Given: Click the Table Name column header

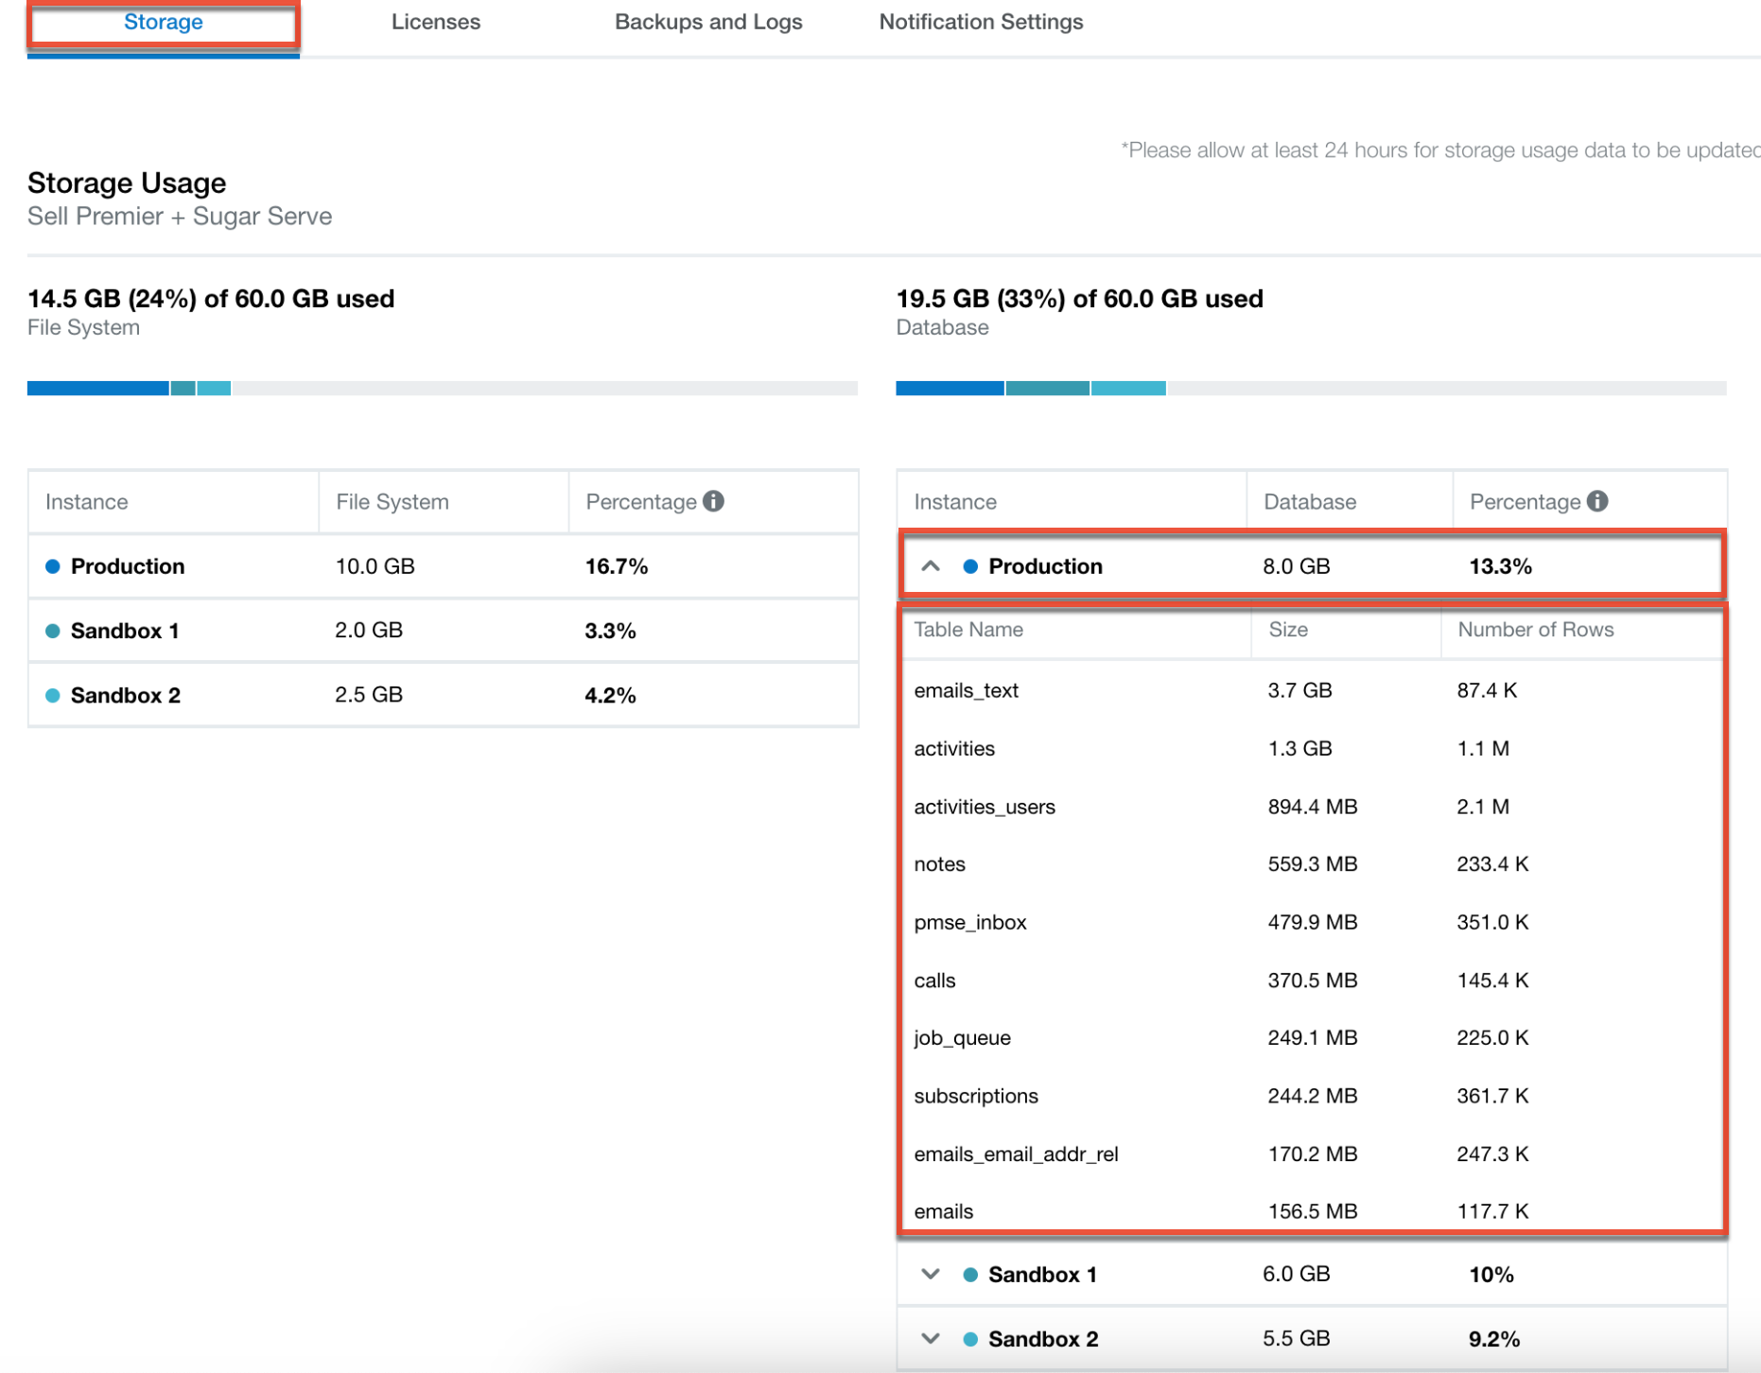Looking at the screenshot, I should (968, 630).
